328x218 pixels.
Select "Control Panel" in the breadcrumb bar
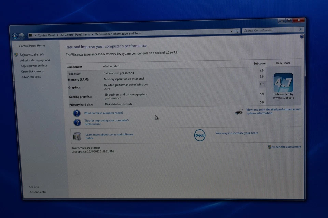(x=46, y=35)
